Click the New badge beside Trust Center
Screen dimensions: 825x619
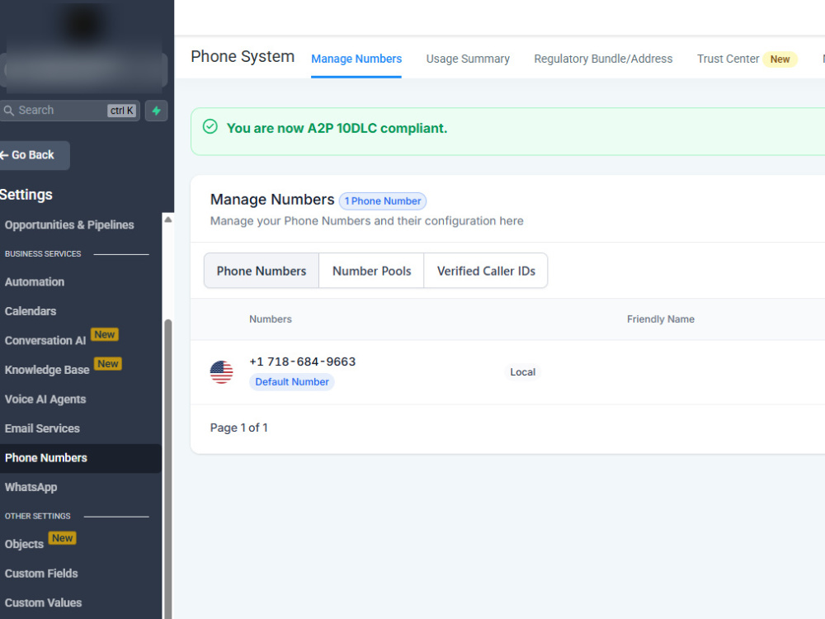(780, 59)
